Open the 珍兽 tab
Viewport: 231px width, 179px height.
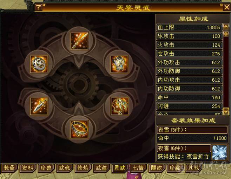[x=46, y=168]
